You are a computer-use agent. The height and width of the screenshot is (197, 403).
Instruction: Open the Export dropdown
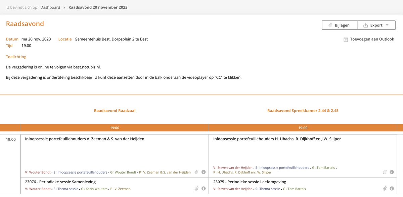click(376, 25)
